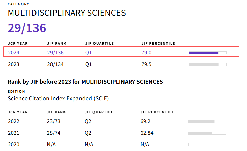Select the 2022 JCR year cell

[x=14, y=121]
